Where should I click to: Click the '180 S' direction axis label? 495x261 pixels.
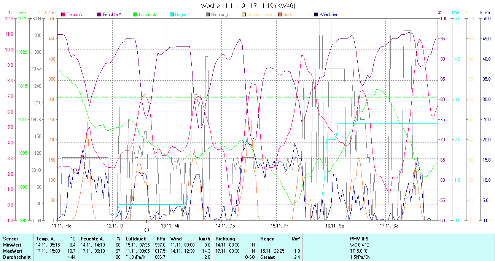tap(36, 119)
